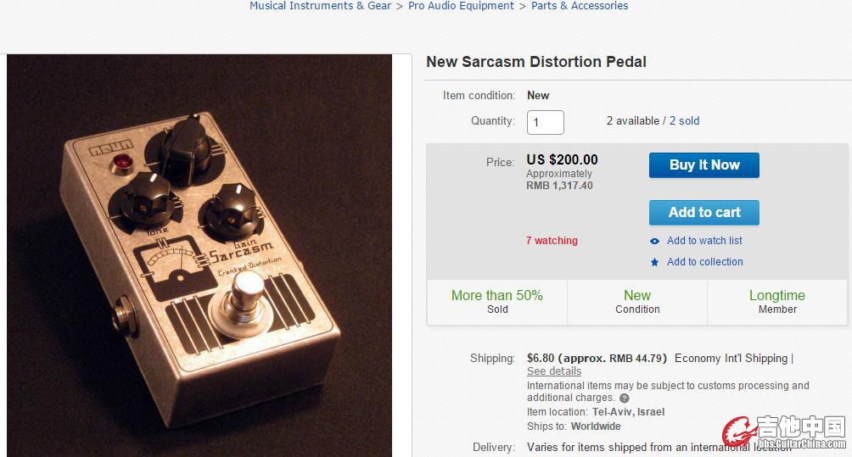
Task: Click the Add to cart button
Action: tap(703, 213)
